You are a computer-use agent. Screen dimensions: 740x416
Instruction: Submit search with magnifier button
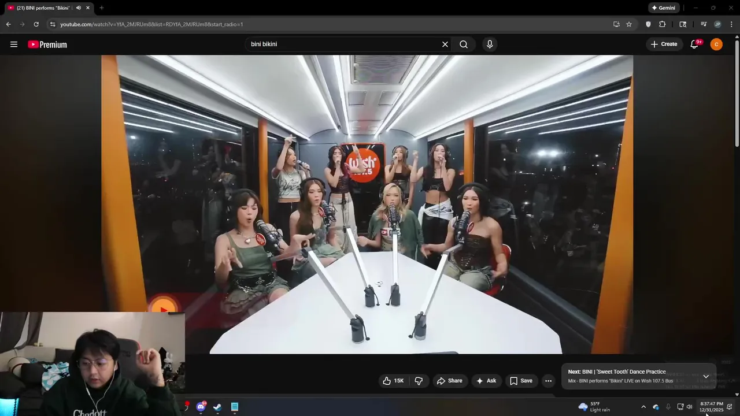coord(464,44)
